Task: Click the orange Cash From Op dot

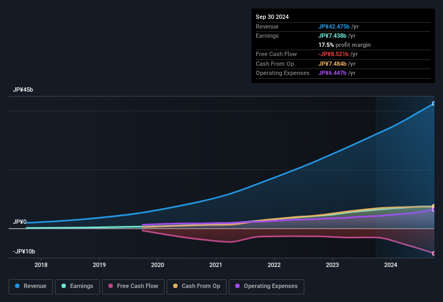Action: tap(176, 286)
